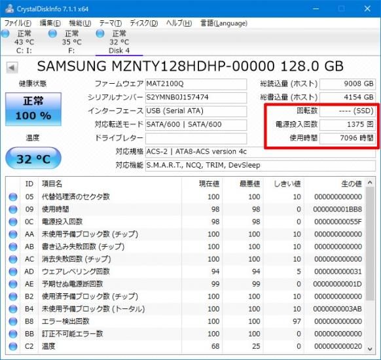Minimize the CrystalDiskInfo window
This screenshot has height=360, width=381.
point(316,9)
